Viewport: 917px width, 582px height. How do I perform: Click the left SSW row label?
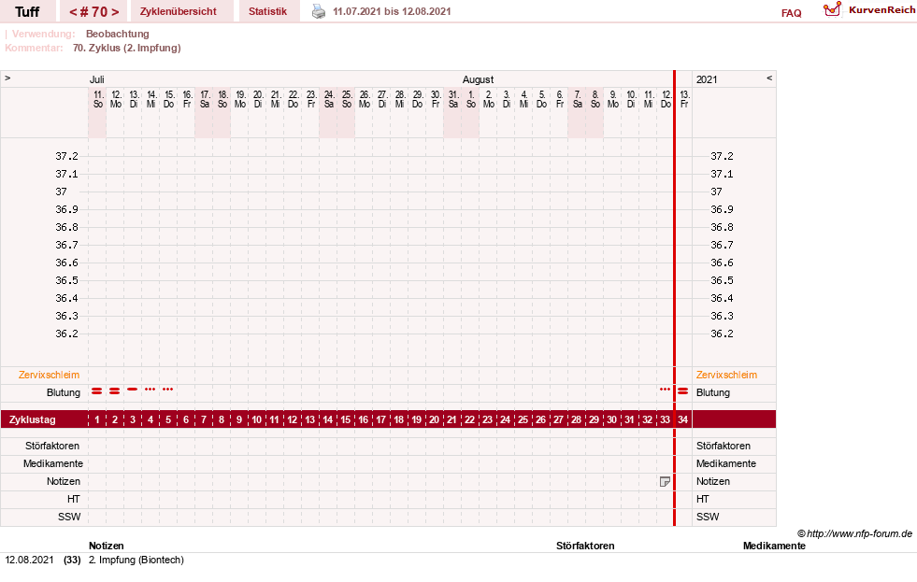click(69, 517)
